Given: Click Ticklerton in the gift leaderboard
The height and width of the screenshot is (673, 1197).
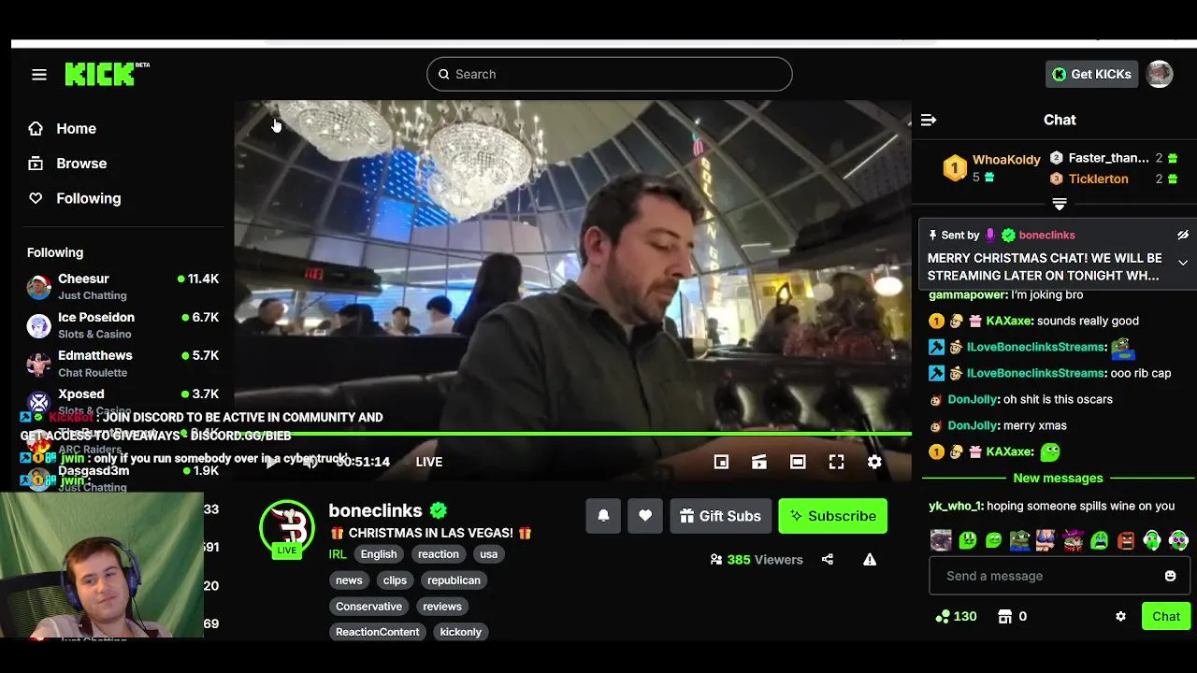Looking at the screenshot, I should (1098, 179).
